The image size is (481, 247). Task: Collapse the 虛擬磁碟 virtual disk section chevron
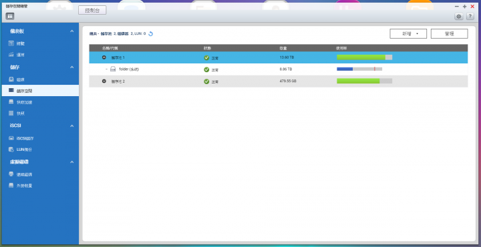click(x=71, y=162)
